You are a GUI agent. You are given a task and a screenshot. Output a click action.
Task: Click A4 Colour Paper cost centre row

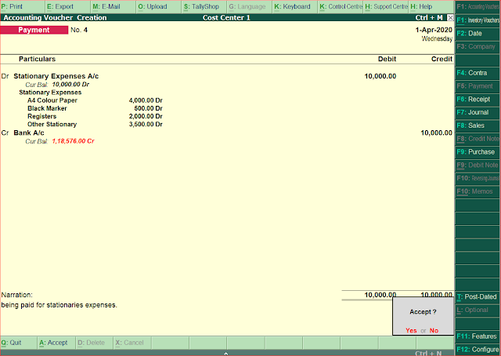[x=52, y=100]
